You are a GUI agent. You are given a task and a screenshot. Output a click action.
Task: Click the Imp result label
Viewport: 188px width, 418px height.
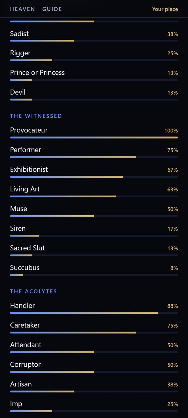click(16, 404)
